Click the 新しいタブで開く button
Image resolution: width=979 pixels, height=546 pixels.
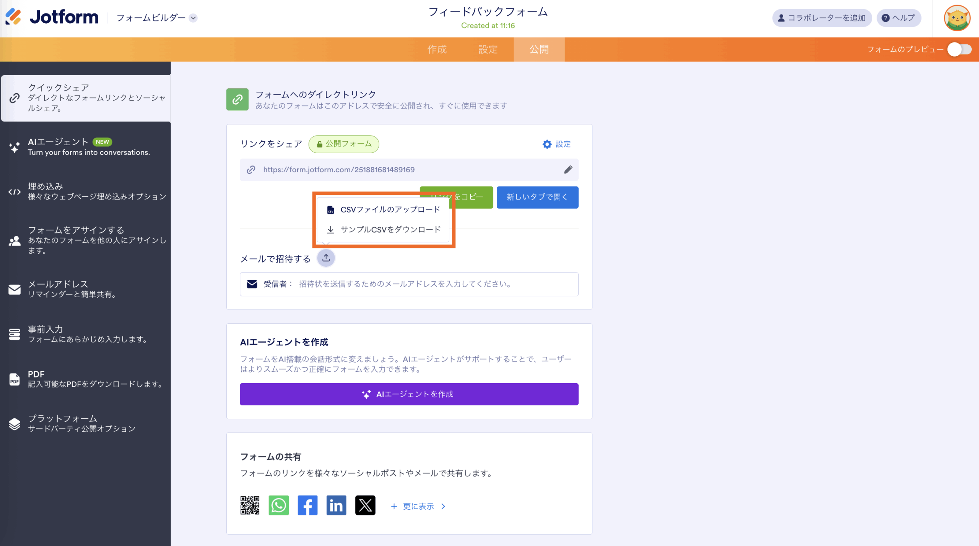click(x=537, y=197)
